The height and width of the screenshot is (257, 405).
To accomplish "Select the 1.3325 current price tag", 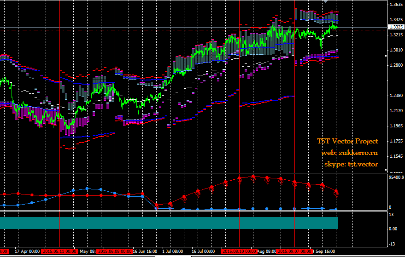I will (x=396, y=27).
